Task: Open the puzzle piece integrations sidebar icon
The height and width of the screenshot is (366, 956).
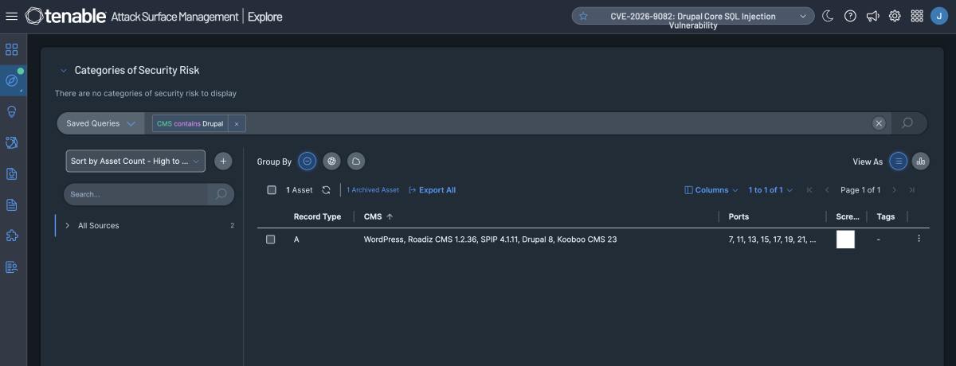Action: pyautogui.click(x=12, y=236)
